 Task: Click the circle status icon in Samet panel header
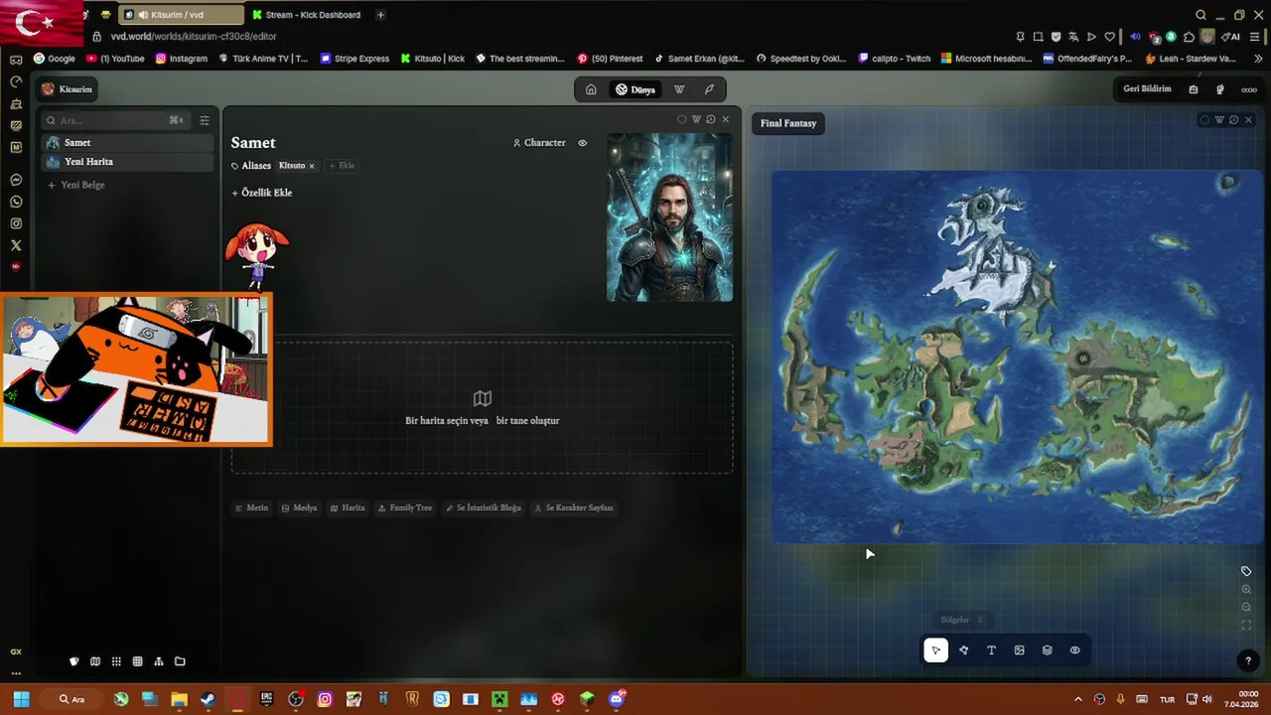point(681,119)
